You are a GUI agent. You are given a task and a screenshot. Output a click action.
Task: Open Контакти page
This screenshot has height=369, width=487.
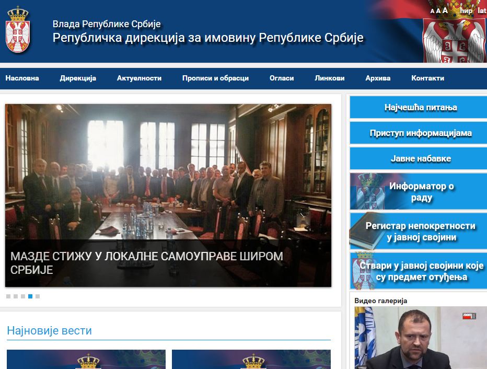(x=427, y=78)
